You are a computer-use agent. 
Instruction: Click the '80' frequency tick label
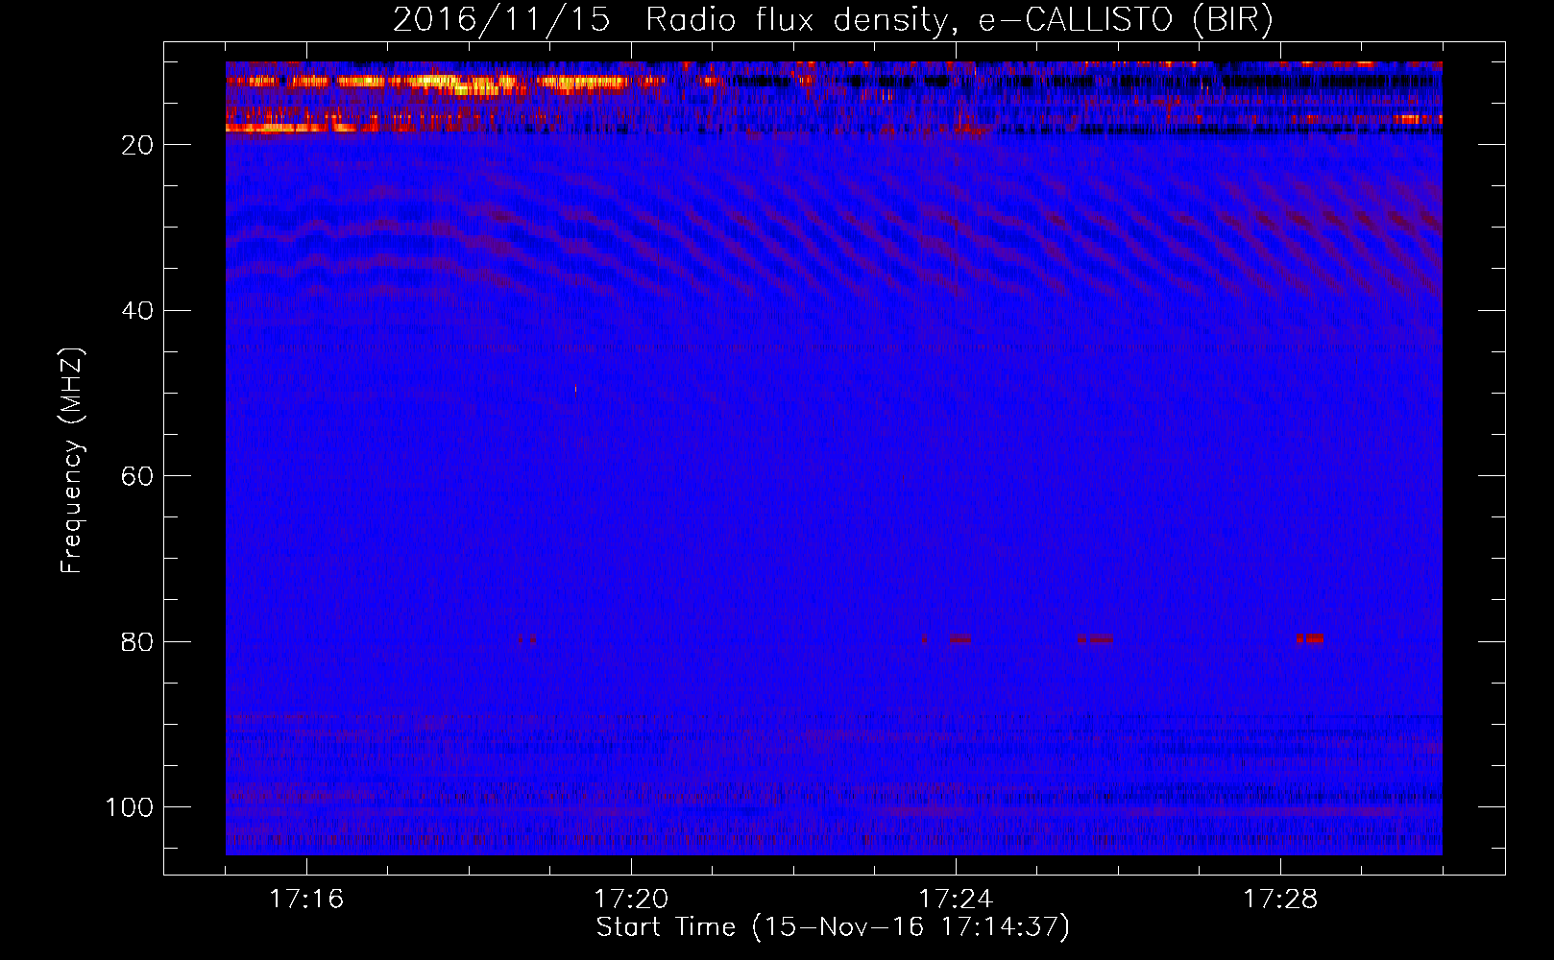[137, 642]
